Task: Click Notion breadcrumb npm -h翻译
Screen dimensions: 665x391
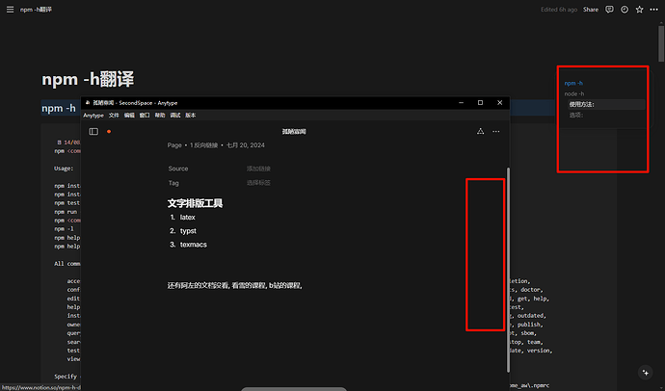Action: click(x=36, y=10)
